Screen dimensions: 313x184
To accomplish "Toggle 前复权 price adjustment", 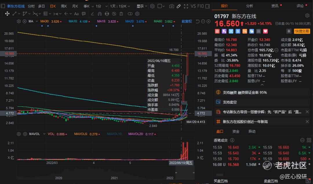I will (187, 21).
